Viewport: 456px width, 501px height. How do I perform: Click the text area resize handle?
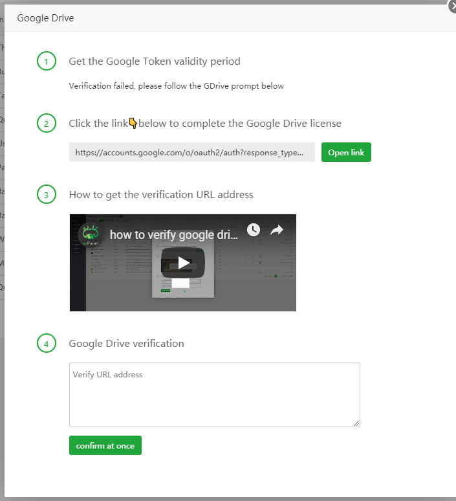click(356, 424)
